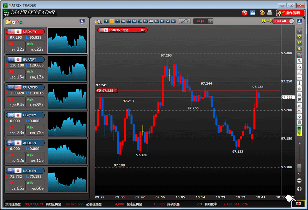
Task: Select the parallel horizontal lines tool
Action: [299, 95]
